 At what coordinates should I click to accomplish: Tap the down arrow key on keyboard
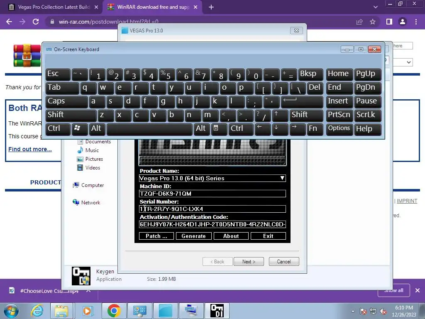point(280,129)
